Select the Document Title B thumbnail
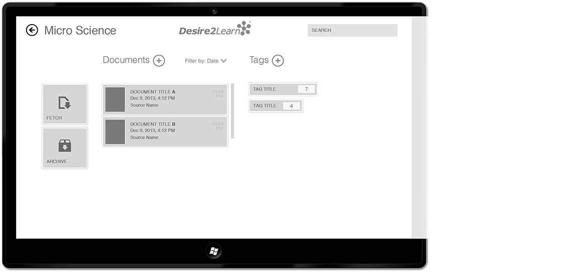The width and height of the screenshot is (574, 273). click(x=115, y=132)
